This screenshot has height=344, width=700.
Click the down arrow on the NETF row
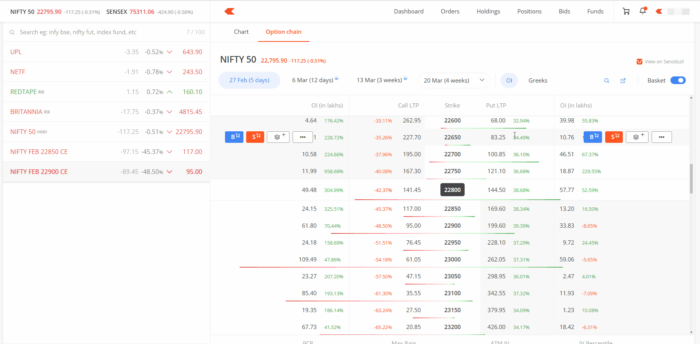(169, 72)
